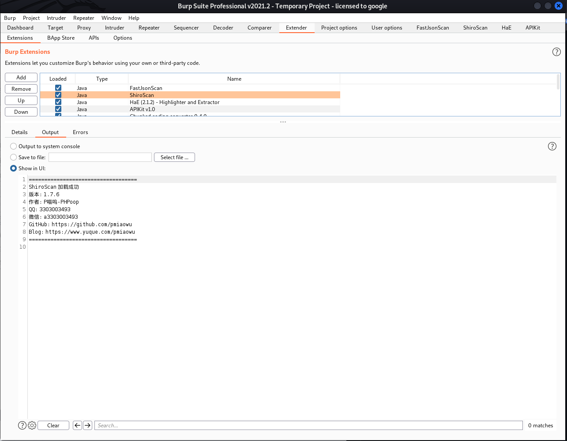Switch to BApp Store sub-tab
The width and height of the screenshot is (567, 441).
tap(61, 38)
